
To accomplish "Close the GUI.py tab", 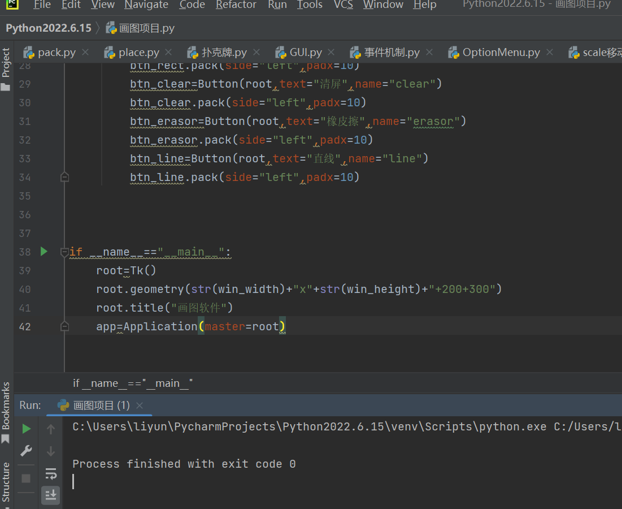I will pos(331,52).
